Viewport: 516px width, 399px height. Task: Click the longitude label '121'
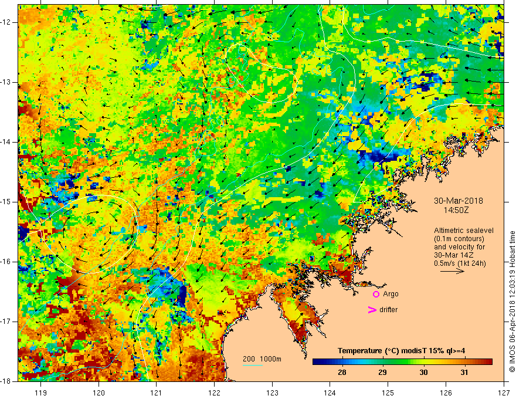click(157, 393)
